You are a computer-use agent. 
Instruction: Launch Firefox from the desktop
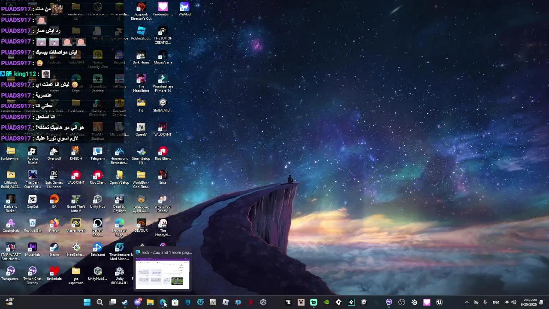point(54,226)
